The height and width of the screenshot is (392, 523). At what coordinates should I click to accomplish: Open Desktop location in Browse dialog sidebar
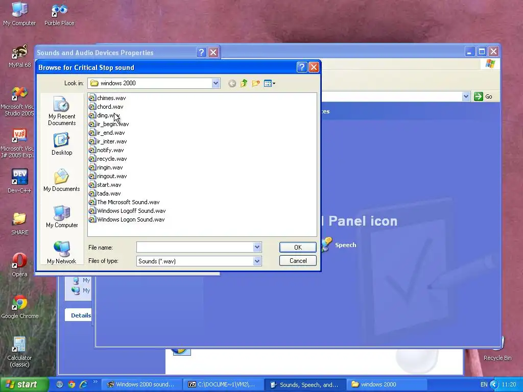[x=62, y=144]
